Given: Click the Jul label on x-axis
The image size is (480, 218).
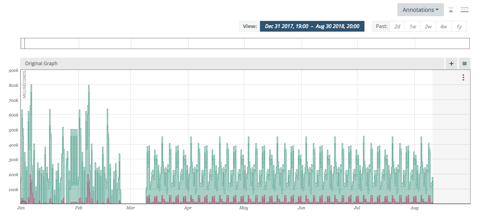Looking at the screenshot, I should click(x=357, y=208).
